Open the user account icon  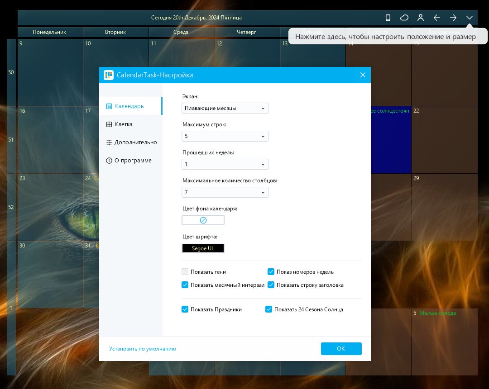[421, 18]
